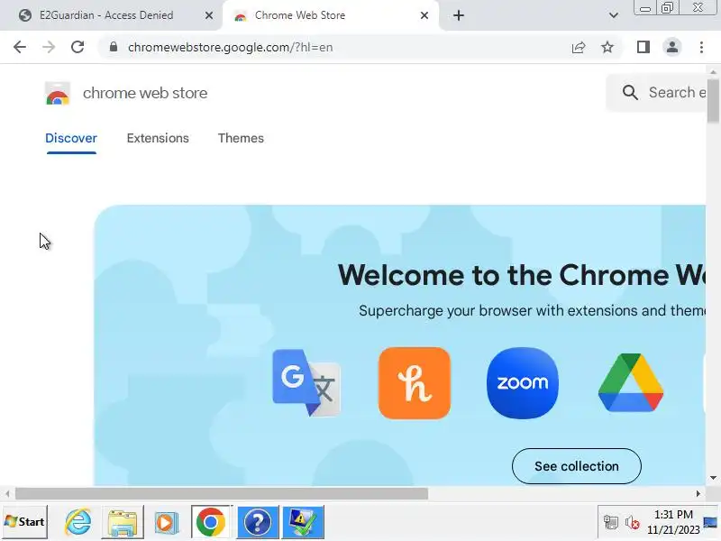The height and width of the screenshot is (541, 721).
Task: Click the chrome web store title text
Action: 145,93
